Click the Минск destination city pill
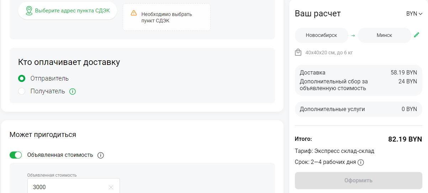Screen dimensions: 428x193 [x=384, y=35]
